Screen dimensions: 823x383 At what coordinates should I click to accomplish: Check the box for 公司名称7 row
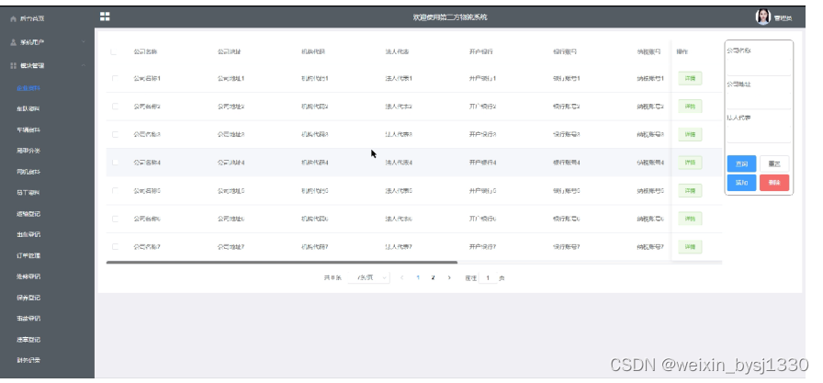click(x=115, y=246)
